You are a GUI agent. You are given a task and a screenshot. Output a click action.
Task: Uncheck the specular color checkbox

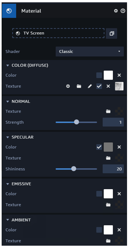(x=99, y=147)
